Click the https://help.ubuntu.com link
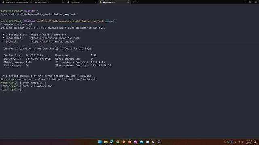 coord(49,35)
